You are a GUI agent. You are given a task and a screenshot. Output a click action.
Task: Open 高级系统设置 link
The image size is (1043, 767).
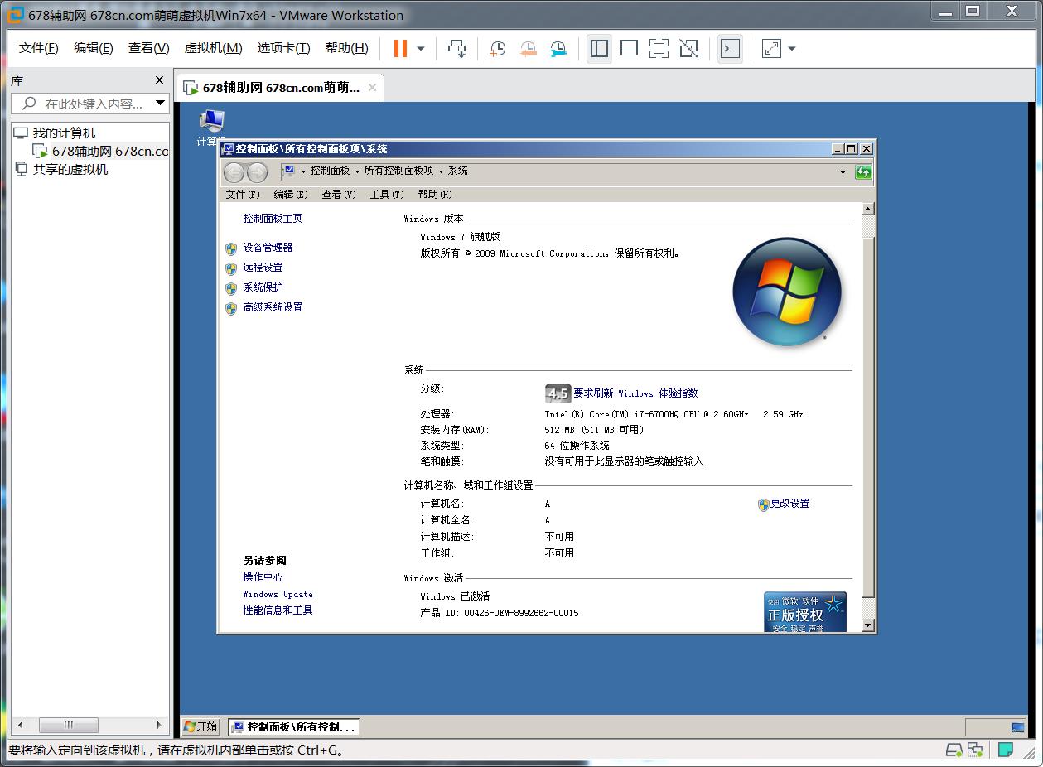[273, 307]
